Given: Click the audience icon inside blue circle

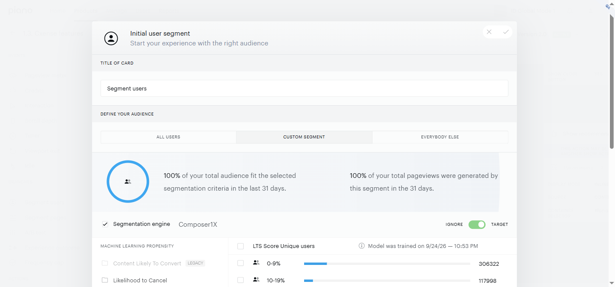Looking at the screenshot, I should tap(128, 181).
